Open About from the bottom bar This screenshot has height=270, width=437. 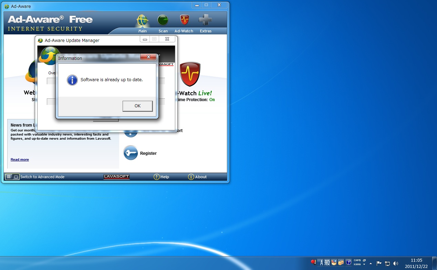[197, 177]
